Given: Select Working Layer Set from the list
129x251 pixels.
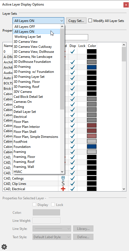Looking at the screenshot, I should point(28,37).
